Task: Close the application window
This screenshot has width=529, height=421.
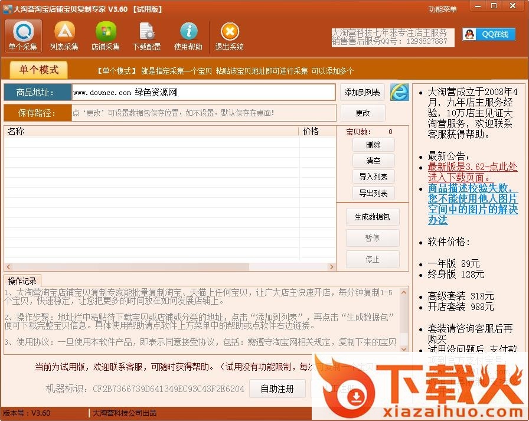Action: 513,6
